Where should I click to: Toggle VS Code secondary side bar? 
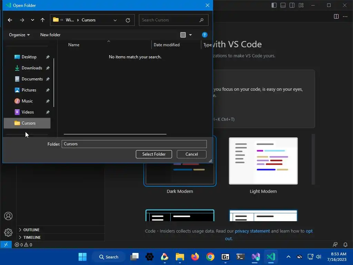click(292, 5)
